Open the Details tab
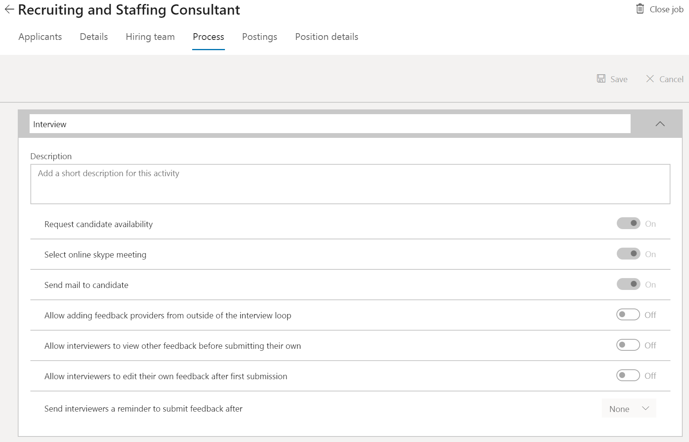The width and height of the screenshot is (689, 442). (x=94, y=37)
